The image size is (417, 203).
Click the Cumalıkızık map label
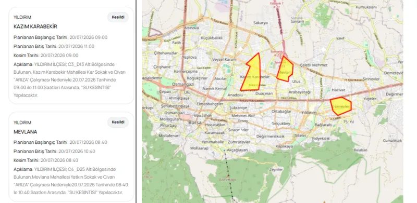coord(392,141)
